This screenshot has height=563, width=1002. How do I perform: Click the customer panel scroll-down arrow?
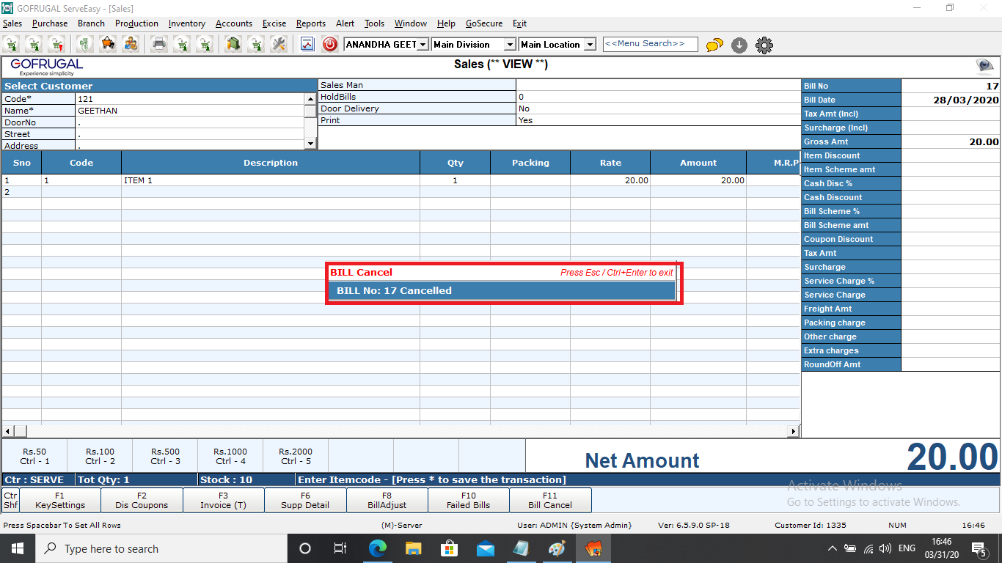tap(311, 144)
